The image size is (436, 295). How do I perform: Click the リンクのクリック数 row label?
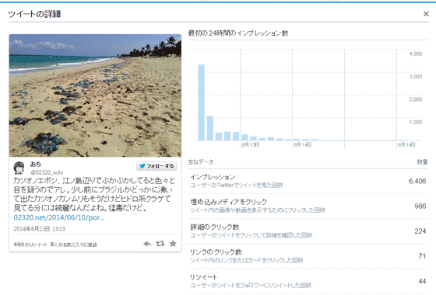[x=216, y=252]
